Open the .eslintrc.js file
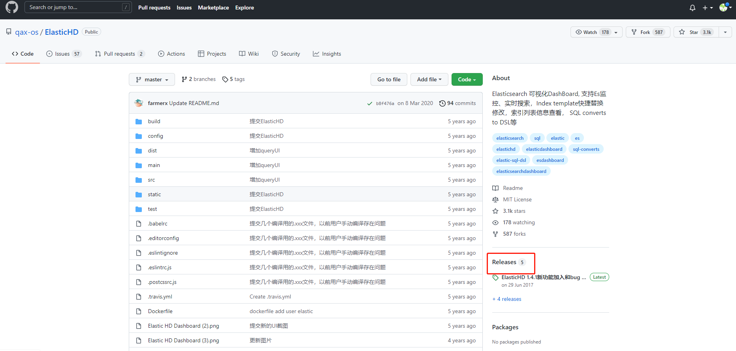Image resolution: width=736 pixels, height=351 pixels. [160, 267]
